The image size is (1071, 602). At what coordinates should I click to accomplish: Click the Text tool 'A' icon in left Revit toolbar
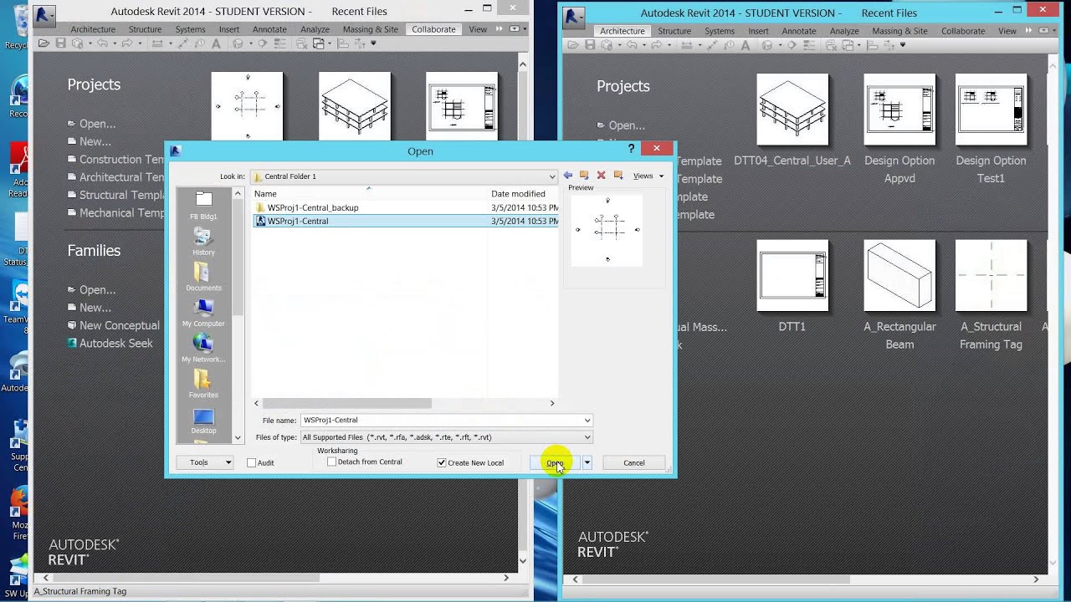(x=216, y=43)
